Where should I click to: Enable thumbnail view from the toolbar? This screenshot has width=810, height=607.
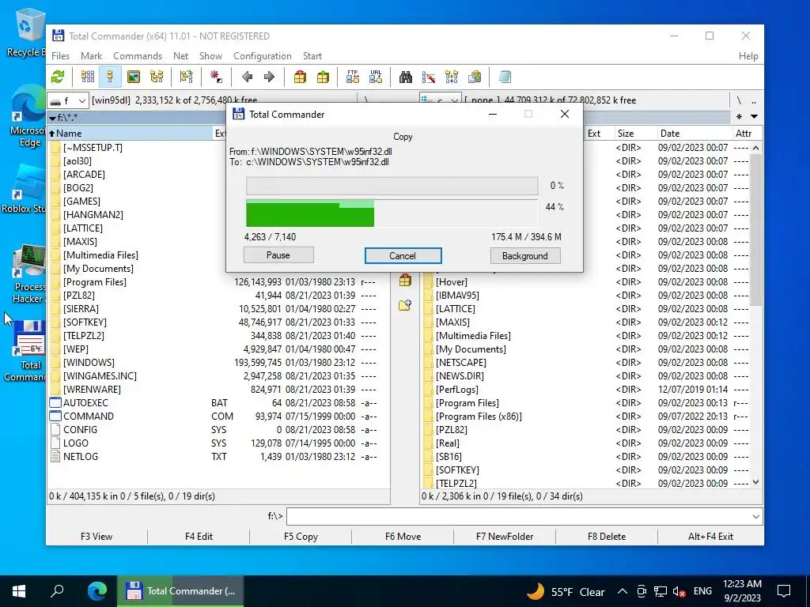click(x=133, y=77)
